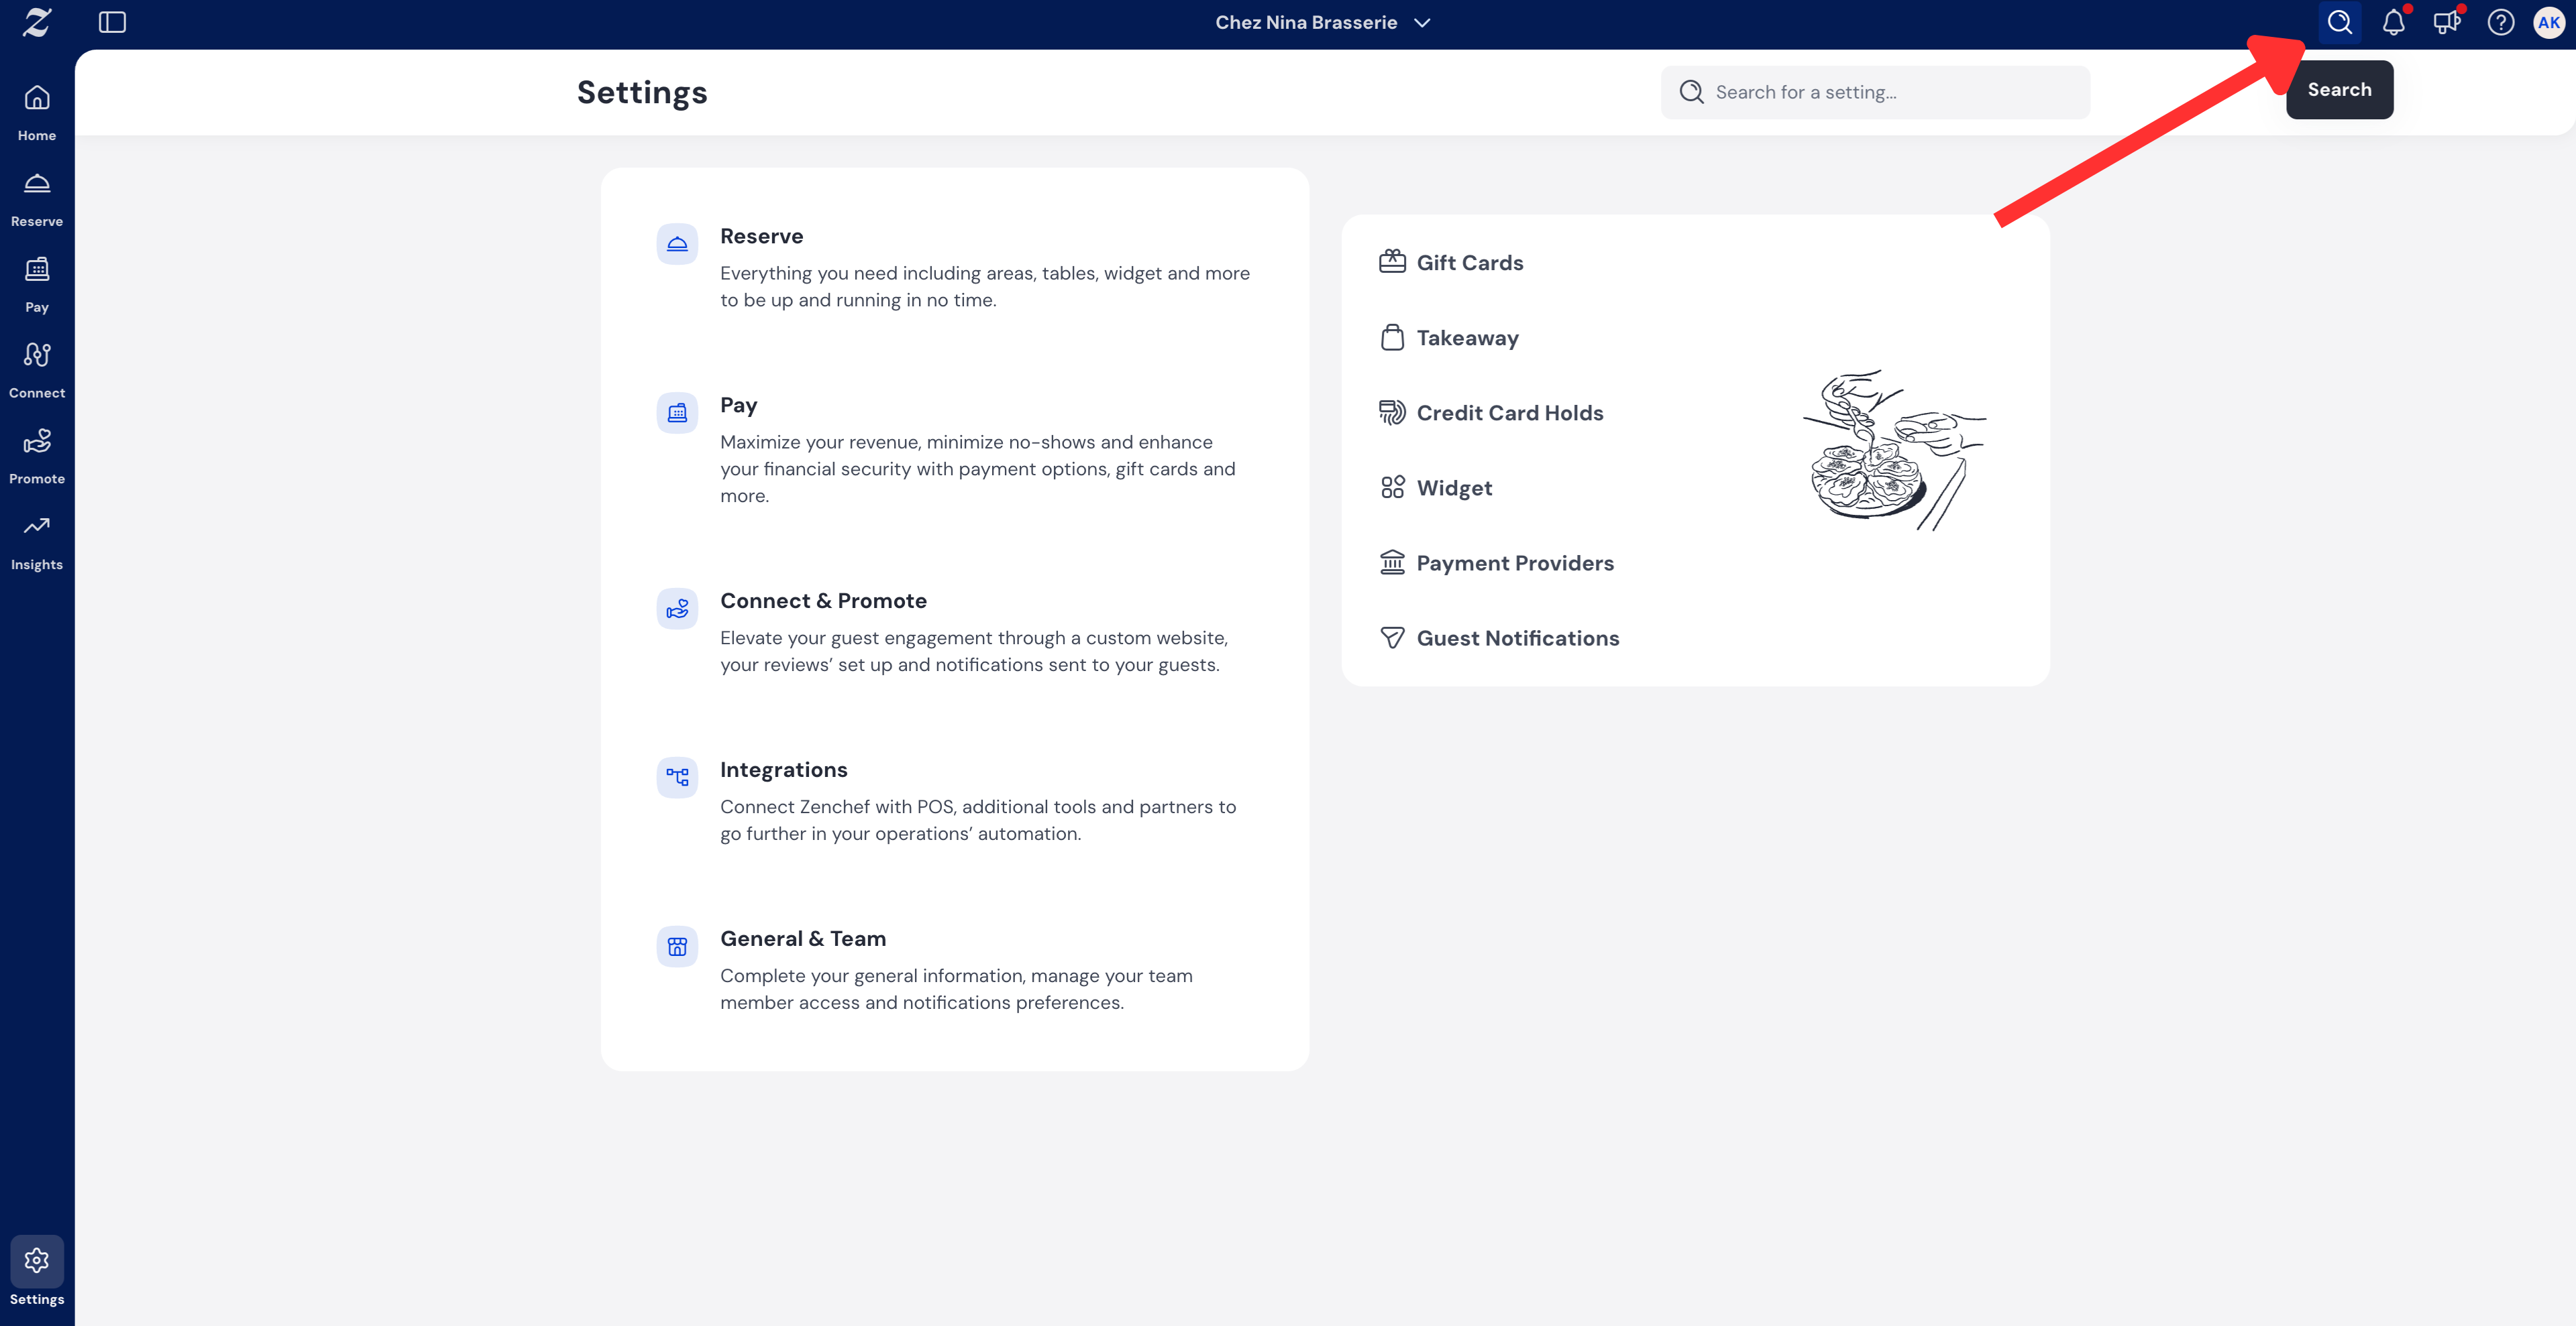Click the magnifier inside the settings search box
Image resolution: width=2576 pixels, height=1326 pixels.
(1691, 92)
